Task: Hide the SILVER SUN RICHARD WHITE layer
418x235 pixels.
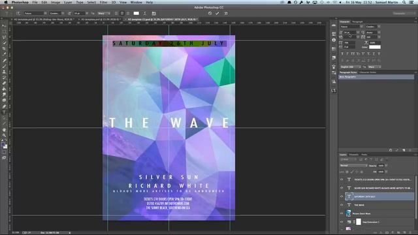Action: coord(342,188)
